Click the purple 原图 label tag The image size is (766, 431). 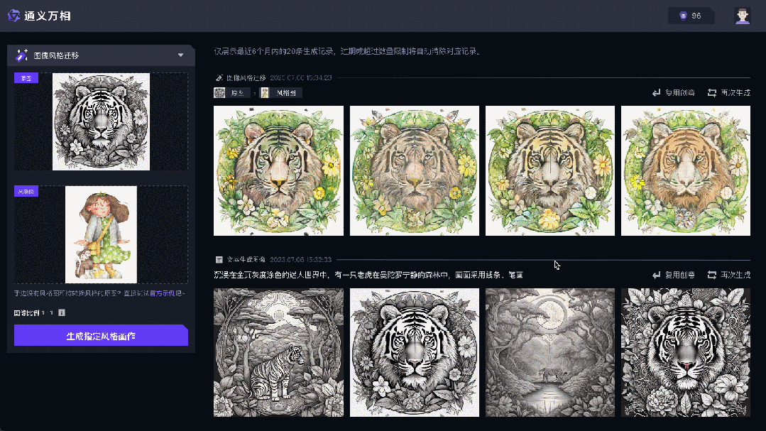[26, 78]
